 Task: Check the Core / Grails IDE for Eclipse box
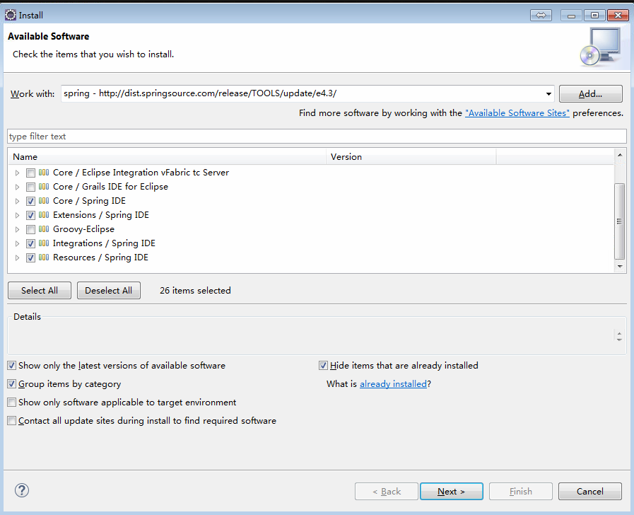pyautogui.click(x=30, y=187)
